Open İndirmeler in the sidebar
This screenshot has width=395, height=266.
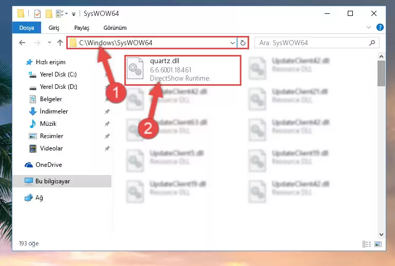click(48, 111)
